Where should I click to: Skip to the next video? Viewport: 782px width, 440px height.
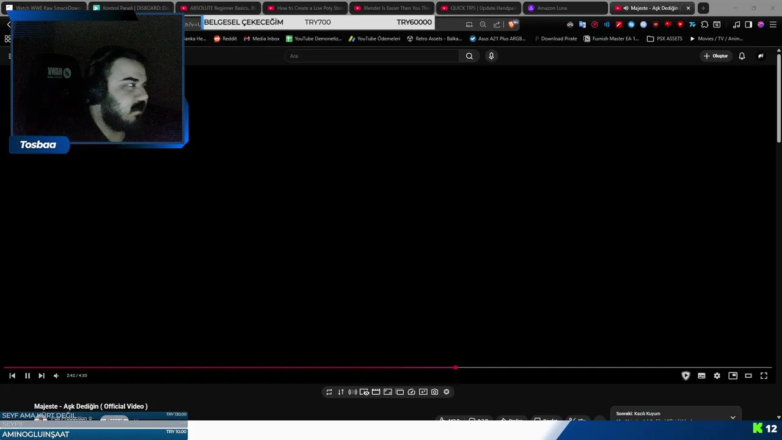tap(42, 376)
